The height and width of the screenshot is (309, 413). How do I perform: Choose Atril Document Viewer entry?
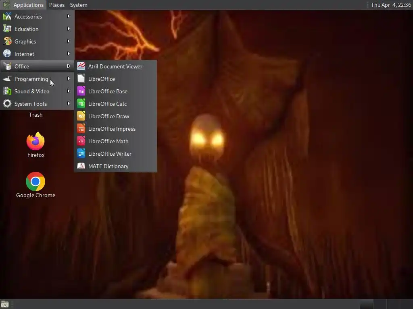pos(115,66)
